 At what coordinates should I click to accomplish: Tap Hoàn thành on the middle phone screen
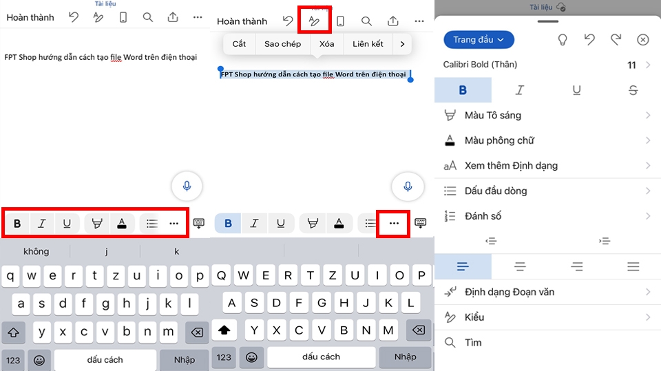tap(242, 21)
